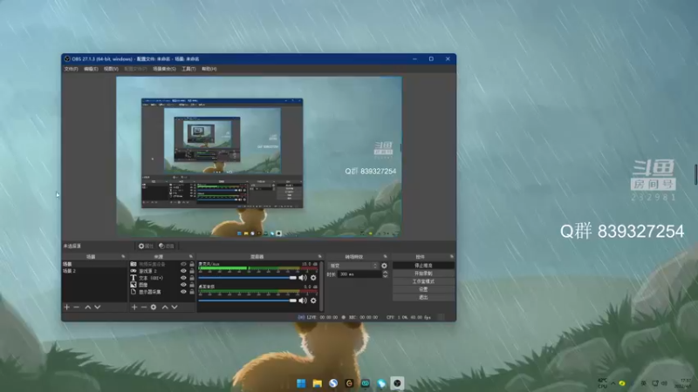
Task: Open the 场景集合(S) menu
Action: (x=164, y=69)
